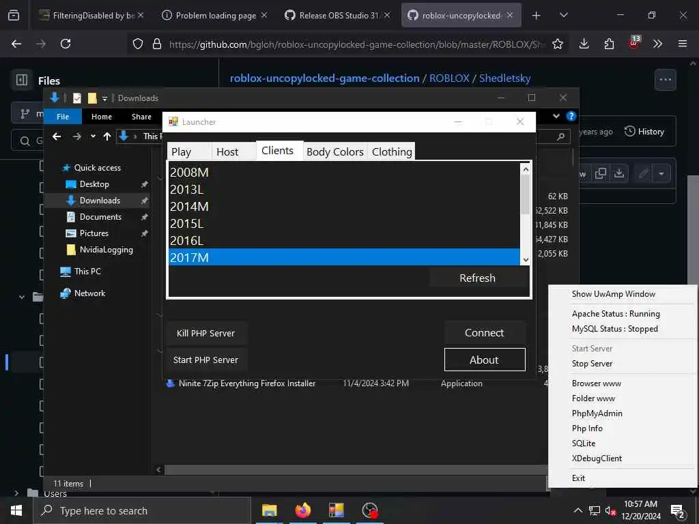This screenshot has width=699, height=524.
Task: Select Show UwAmp Window in tray menu
Action: pos(614,294)
